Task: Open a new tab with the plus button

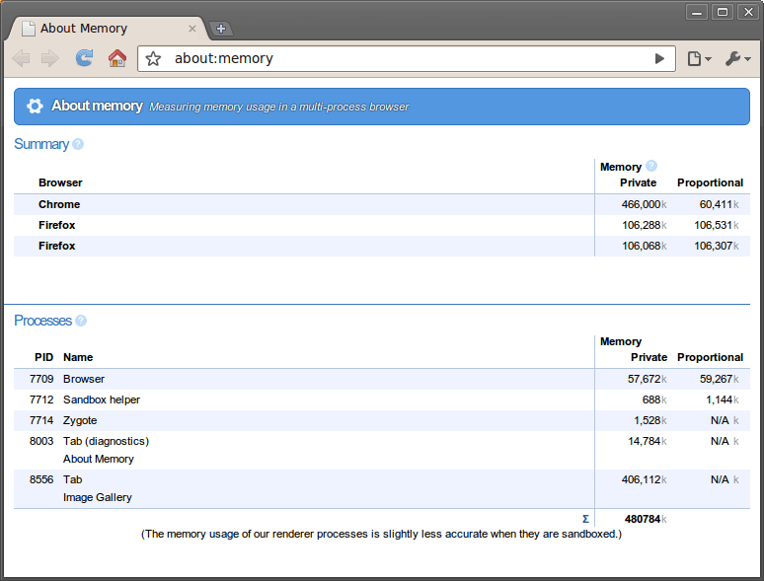Action: pyautogui.click(x=221, y=29)
